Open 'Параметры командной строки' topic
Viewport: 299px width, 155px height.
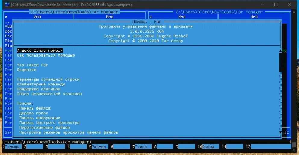click(48, 79)
